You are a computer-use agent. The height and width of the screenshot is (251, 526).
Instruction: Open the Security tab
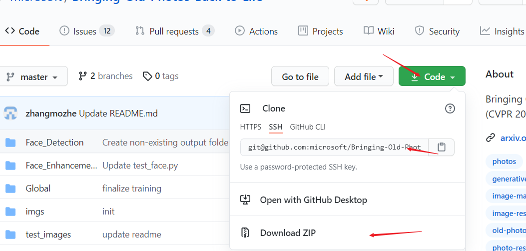(x=437, y=31)
